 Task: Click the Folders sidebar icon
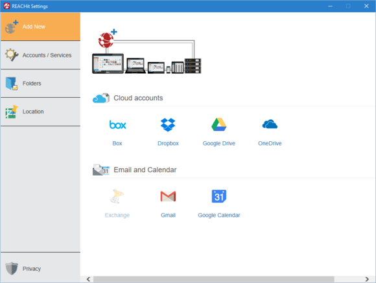(12, 84)
